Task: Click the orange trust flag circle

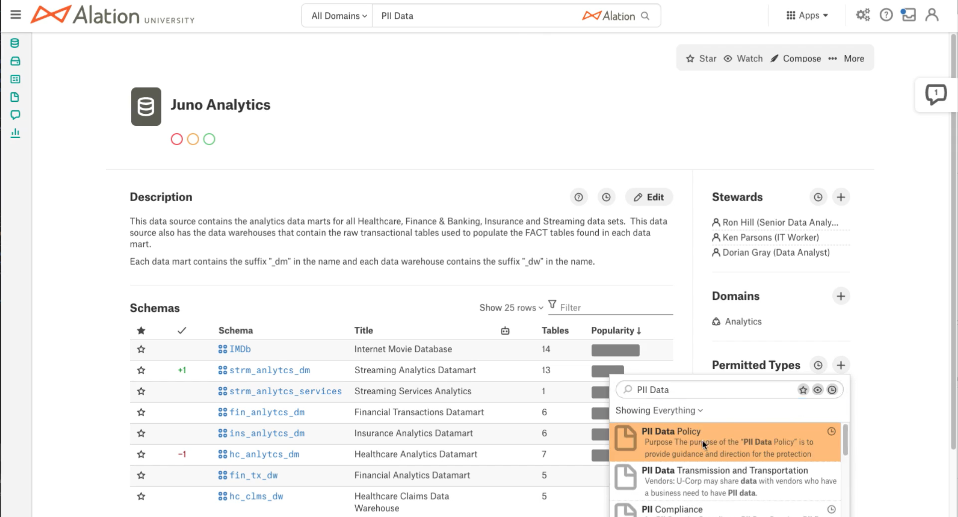Action: coord(193,139)
